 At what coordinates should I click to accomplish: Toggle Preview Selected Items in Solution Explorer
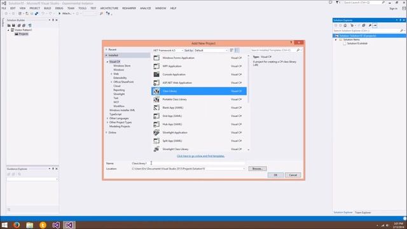[375, 25]
